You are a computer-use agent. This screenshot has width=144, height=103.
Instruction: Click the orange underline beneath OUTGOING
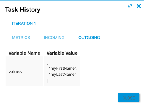click(x=89, y=44)
